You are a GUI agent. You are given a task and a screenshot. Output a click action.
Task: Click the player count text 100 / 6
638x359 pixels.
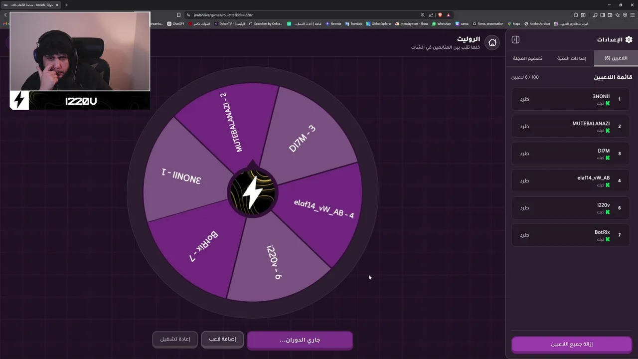click(525, 77)
